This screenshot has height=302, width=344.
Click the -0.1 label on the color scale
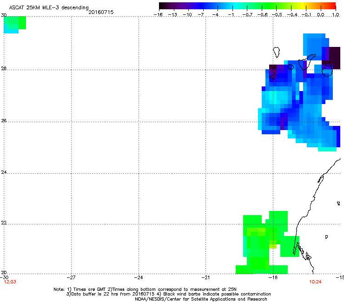306,15
